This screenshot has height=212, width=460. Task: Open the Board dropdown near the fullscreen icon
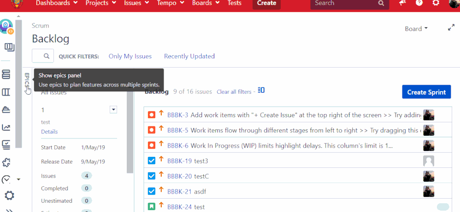tap(416, 29)
